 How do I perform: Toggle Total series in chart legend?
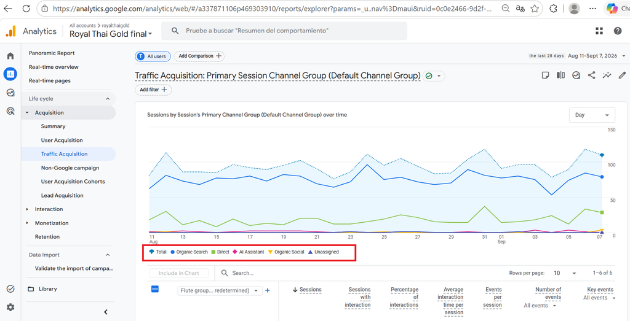(x=157, y=252)
